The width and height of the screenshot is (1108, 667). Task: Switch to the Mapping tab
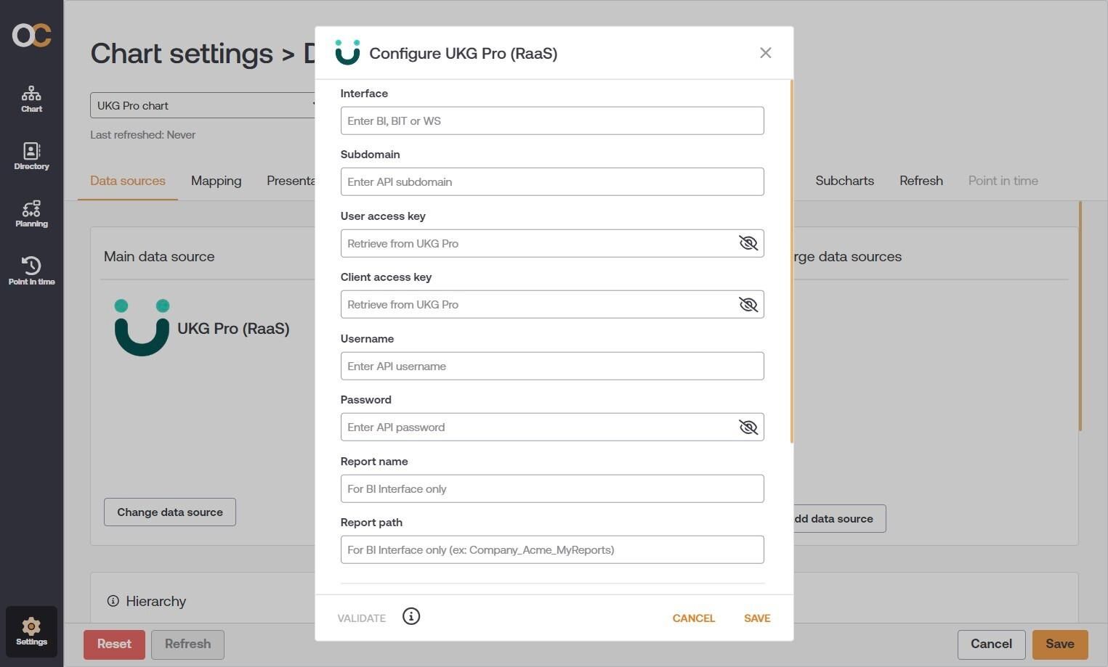coord(216,181)
